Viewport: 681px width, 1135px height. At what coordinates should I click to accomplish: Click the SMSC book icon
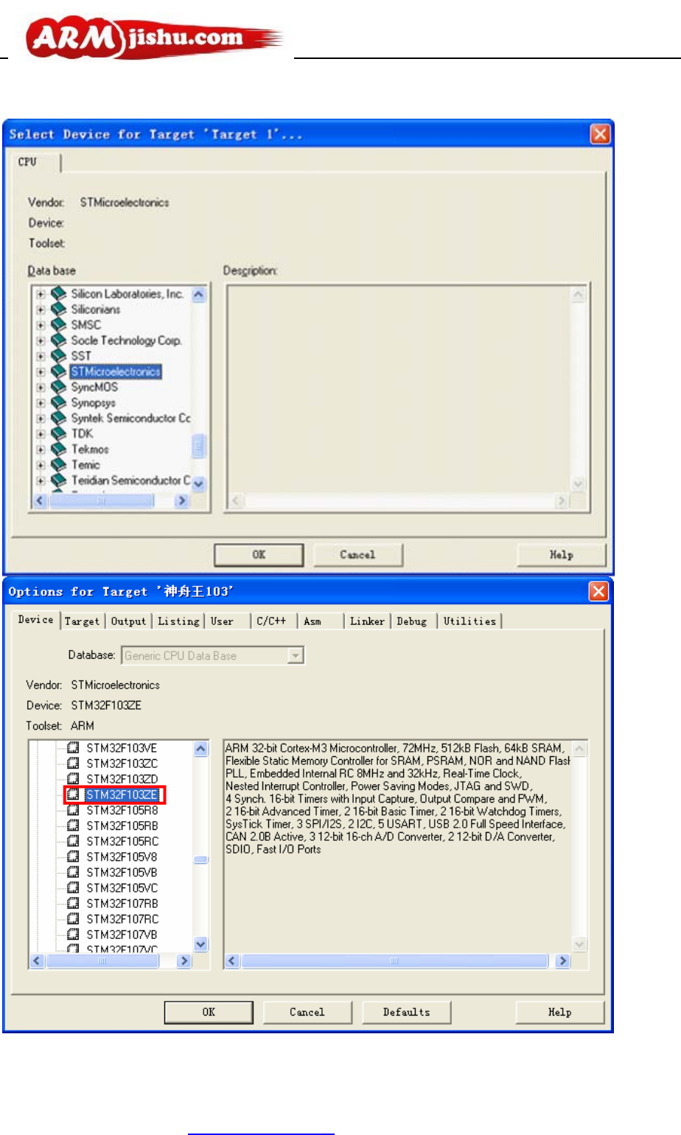pos(58,325)
